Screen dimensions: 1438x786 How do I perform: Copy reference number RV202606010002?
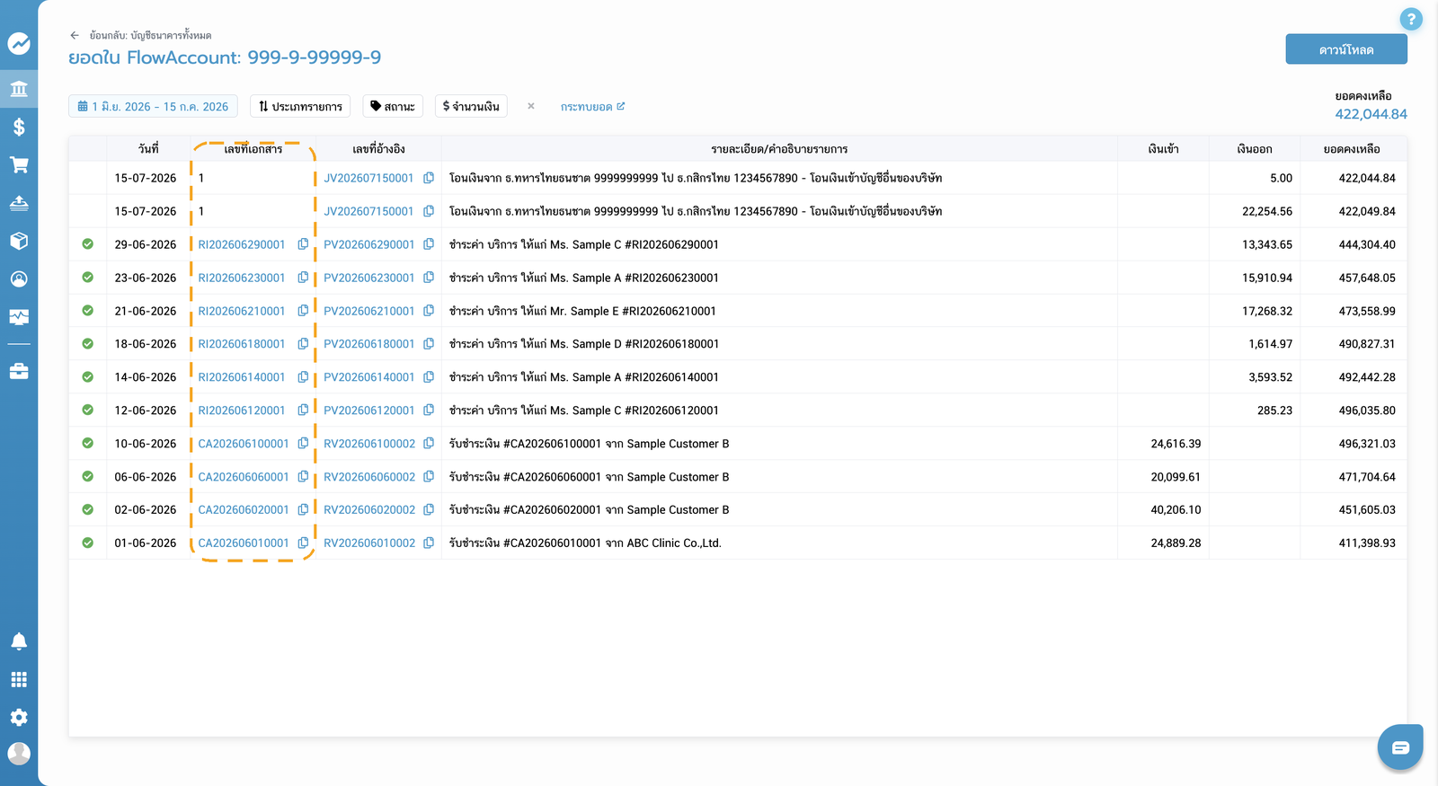coord(429,543)
